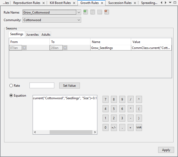178x157 pixels.
Task: Switch to the Juveniles tab
Action: coord(33,35)
